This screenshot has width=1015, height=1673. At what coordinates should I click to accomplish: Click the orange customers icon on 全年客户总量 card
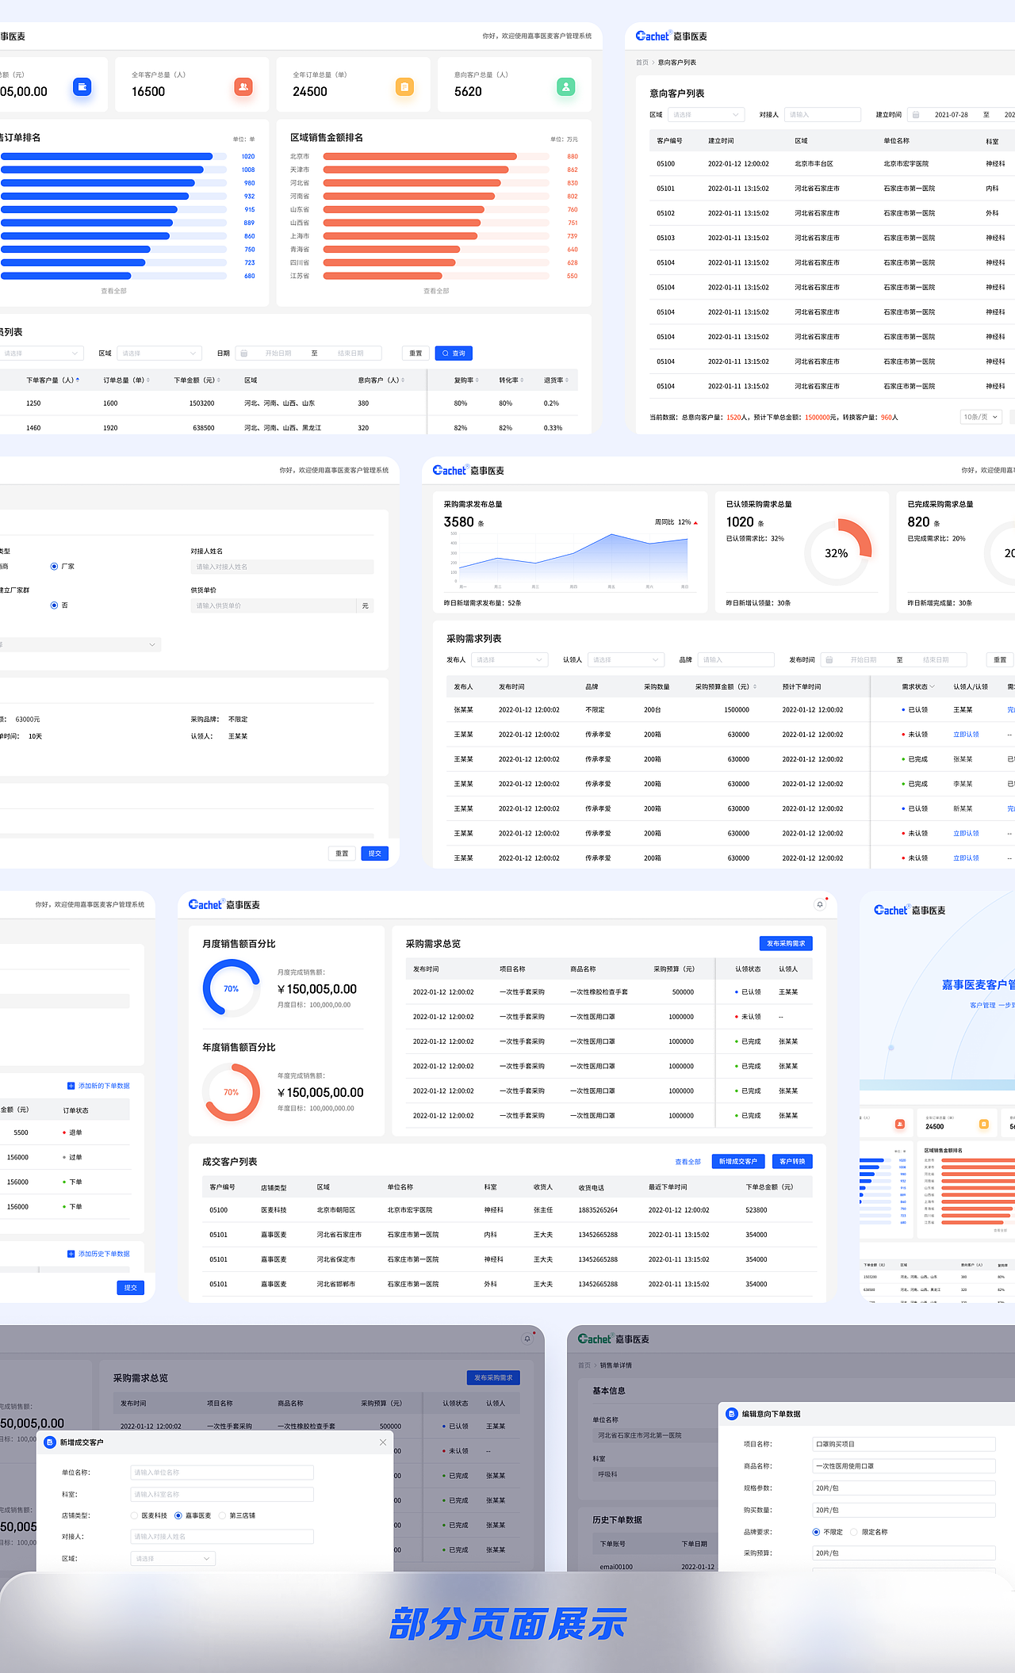243,86
